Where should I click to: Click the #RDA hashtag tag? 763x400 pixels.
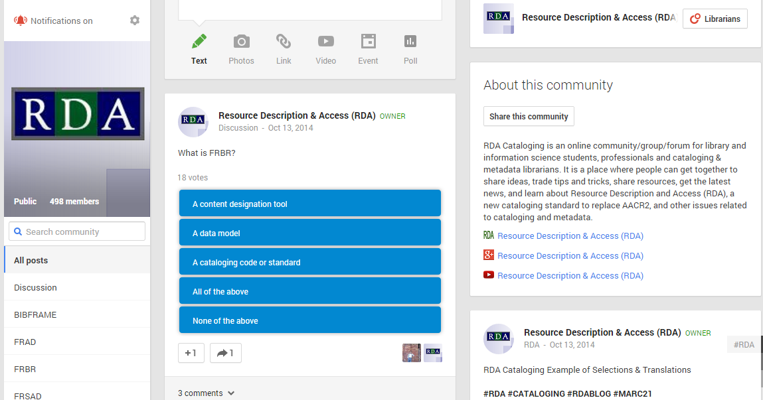(744, 344)
